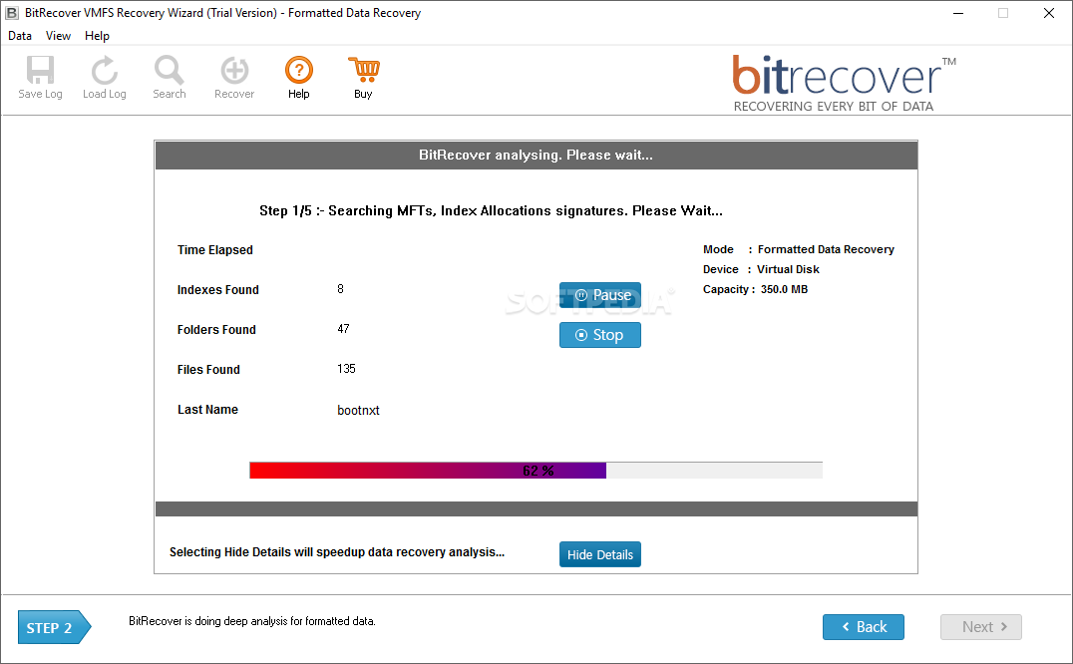Go Back to previous step
The image size is (1073, 664).
click(x=864, y=627)
